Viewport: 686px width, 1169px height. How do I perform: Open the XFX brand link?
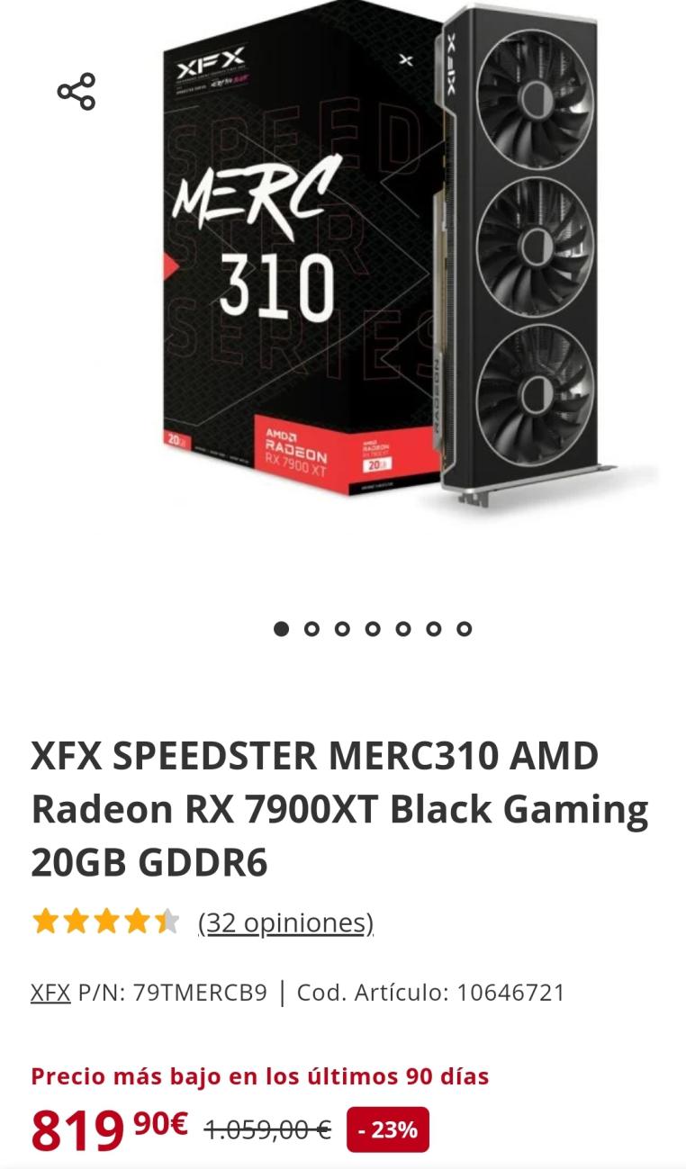(x=50, y=993)
